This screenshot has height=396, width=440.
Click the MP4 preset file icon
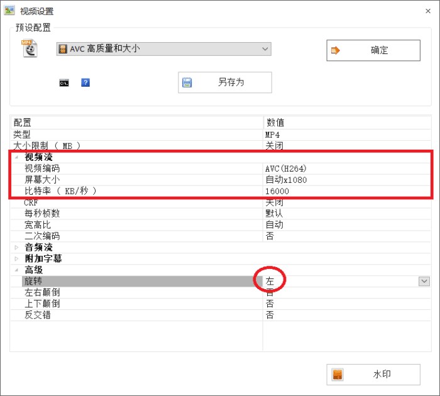click(30, 49)
